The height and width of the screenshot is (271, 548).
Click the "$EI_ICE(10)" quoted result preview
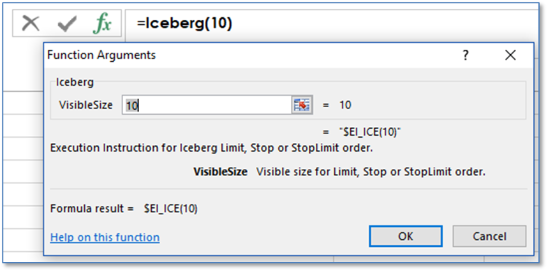(370, 132)
